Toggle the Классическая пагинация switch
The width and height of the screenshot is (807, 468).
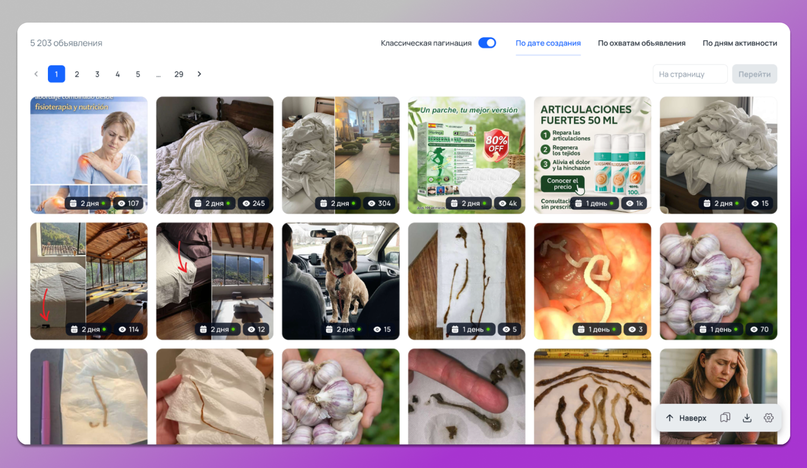click(487, 43)
